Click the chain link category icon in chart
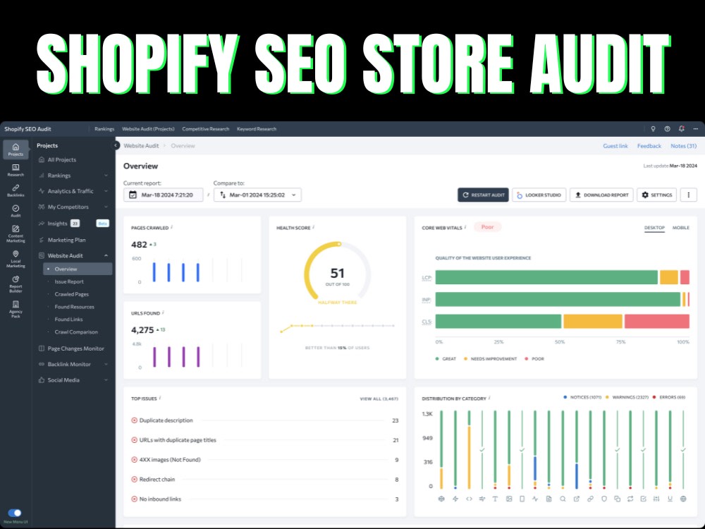705x529 pixels. (590, 499)
